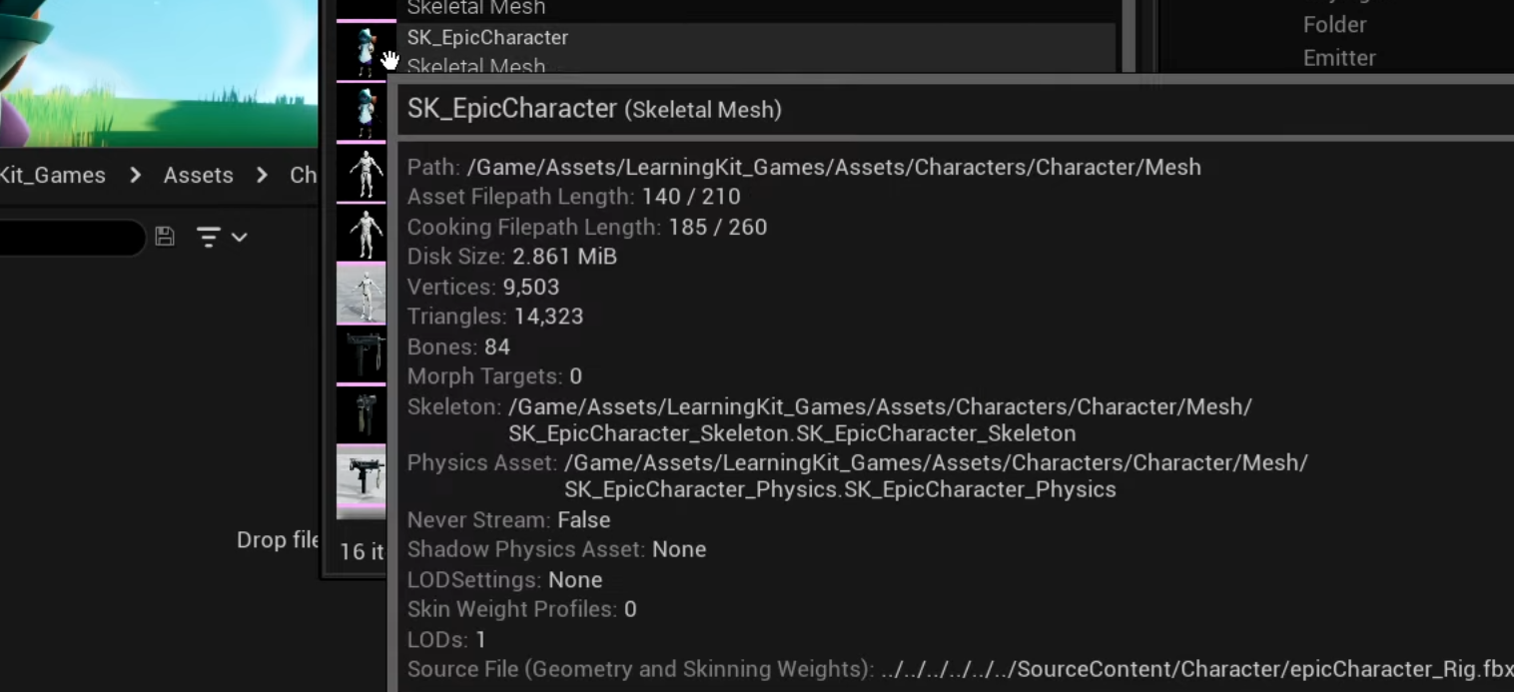Click the SK_EpicCharacter thumbnail under the hand cursor
This screenshot has width=1514, height=692.
361,50
